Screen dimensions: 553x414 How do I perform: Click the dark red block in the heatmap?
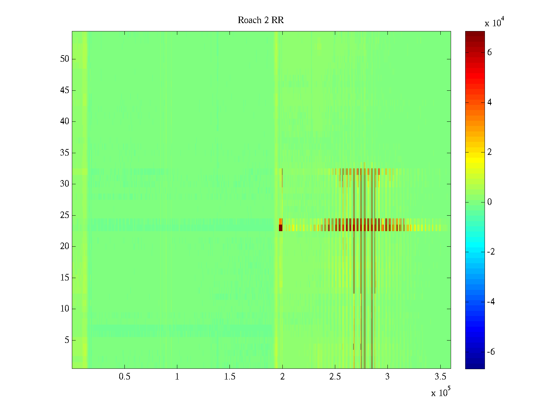pyautogui.click(x=281, y=228)
